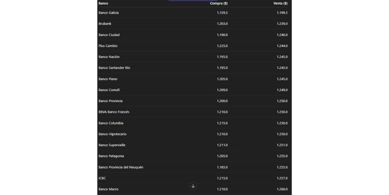The height and width of the screenshot is (195, 389).
Task: Pick Banco Piano from the table
Action: (x=108, y=79)
